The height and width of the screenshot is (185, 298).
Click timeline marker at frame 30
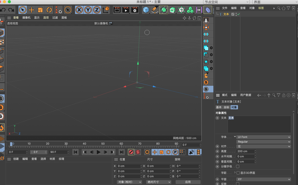pos(66,144)
